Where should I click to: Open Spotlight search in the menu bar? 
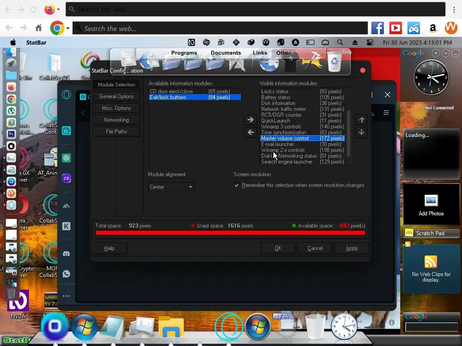340,42
